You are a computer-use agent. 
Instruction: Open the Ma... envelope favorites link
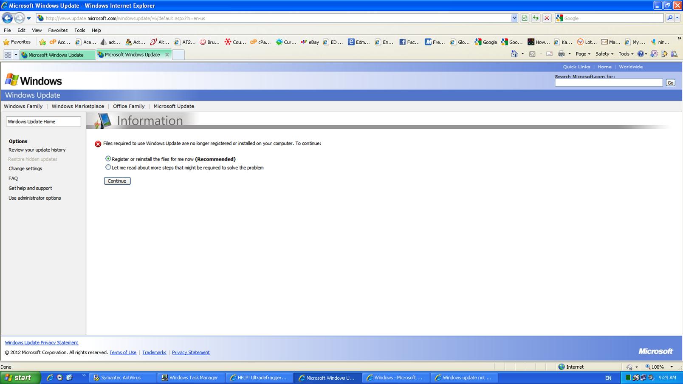tap(610, 42)
